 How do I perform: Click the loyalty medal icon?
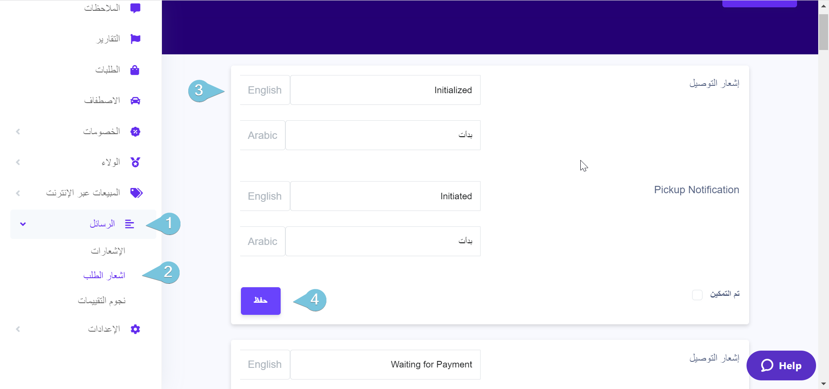click(x=135, y=162)
